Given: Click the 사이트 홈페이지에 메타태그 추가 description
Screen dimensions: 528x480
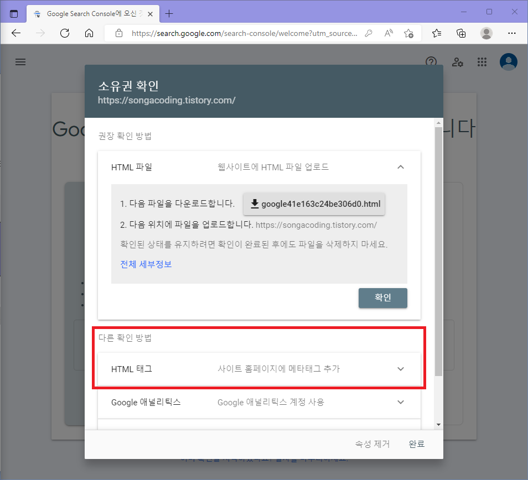Looking at the screenshot, I should pyautogui.click(x=279, y=369).
